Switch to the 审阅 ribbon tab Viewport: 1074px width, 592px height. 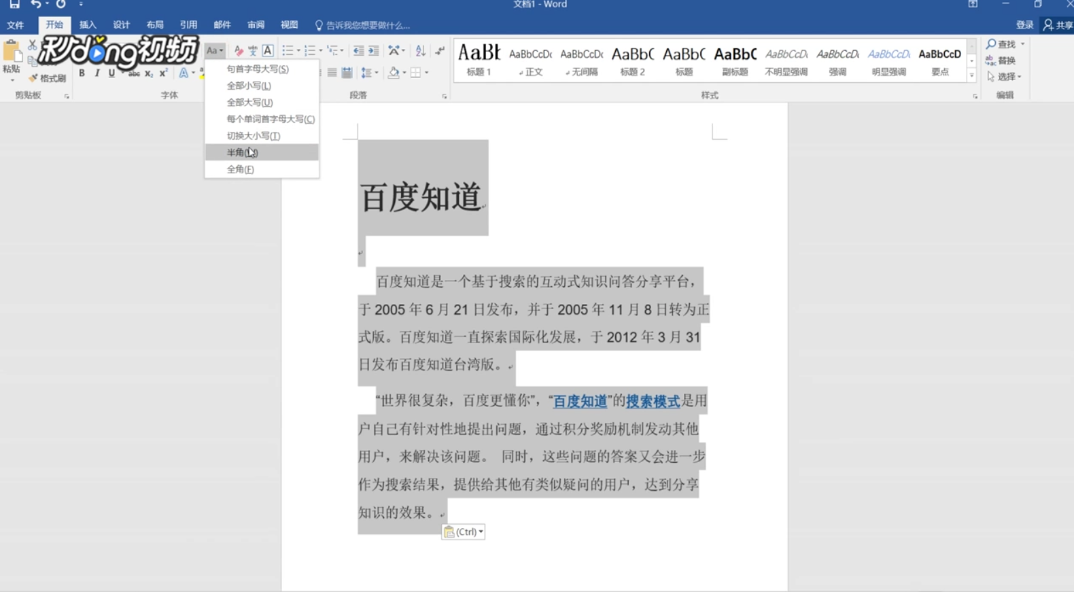coord(256,25)
